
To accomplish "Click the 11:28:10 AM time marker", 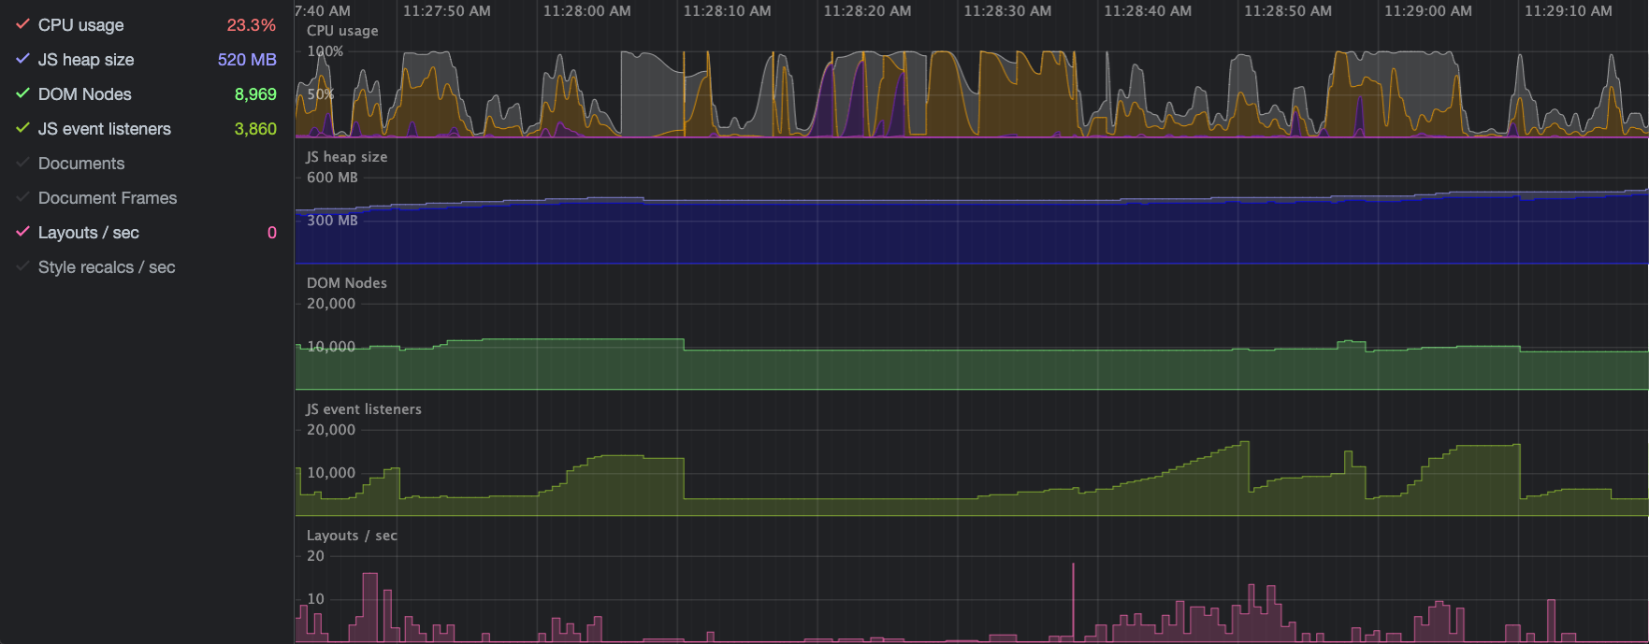I will [728, 11].
